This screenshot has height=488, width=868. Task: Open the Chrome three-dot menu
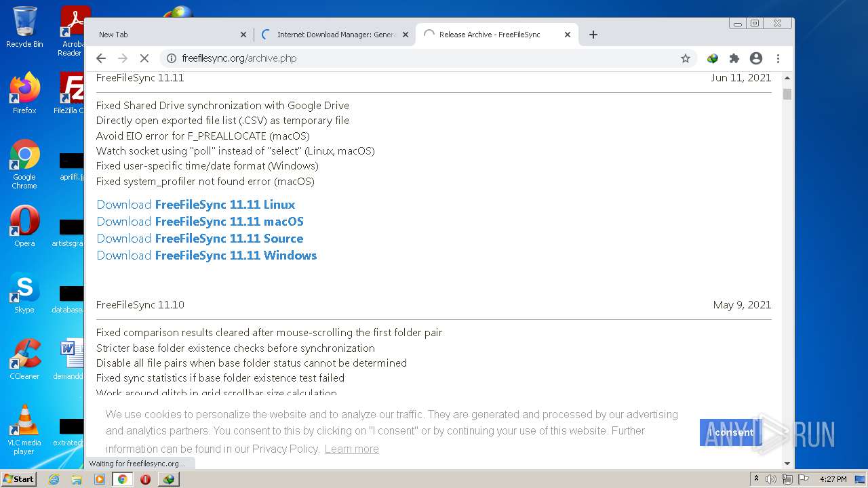778,58
